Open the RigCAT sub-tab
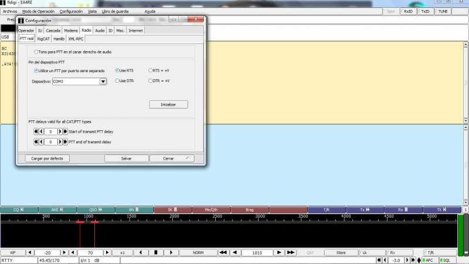The width and height of the screenshot is (469, 264). (x=43, y=39)
